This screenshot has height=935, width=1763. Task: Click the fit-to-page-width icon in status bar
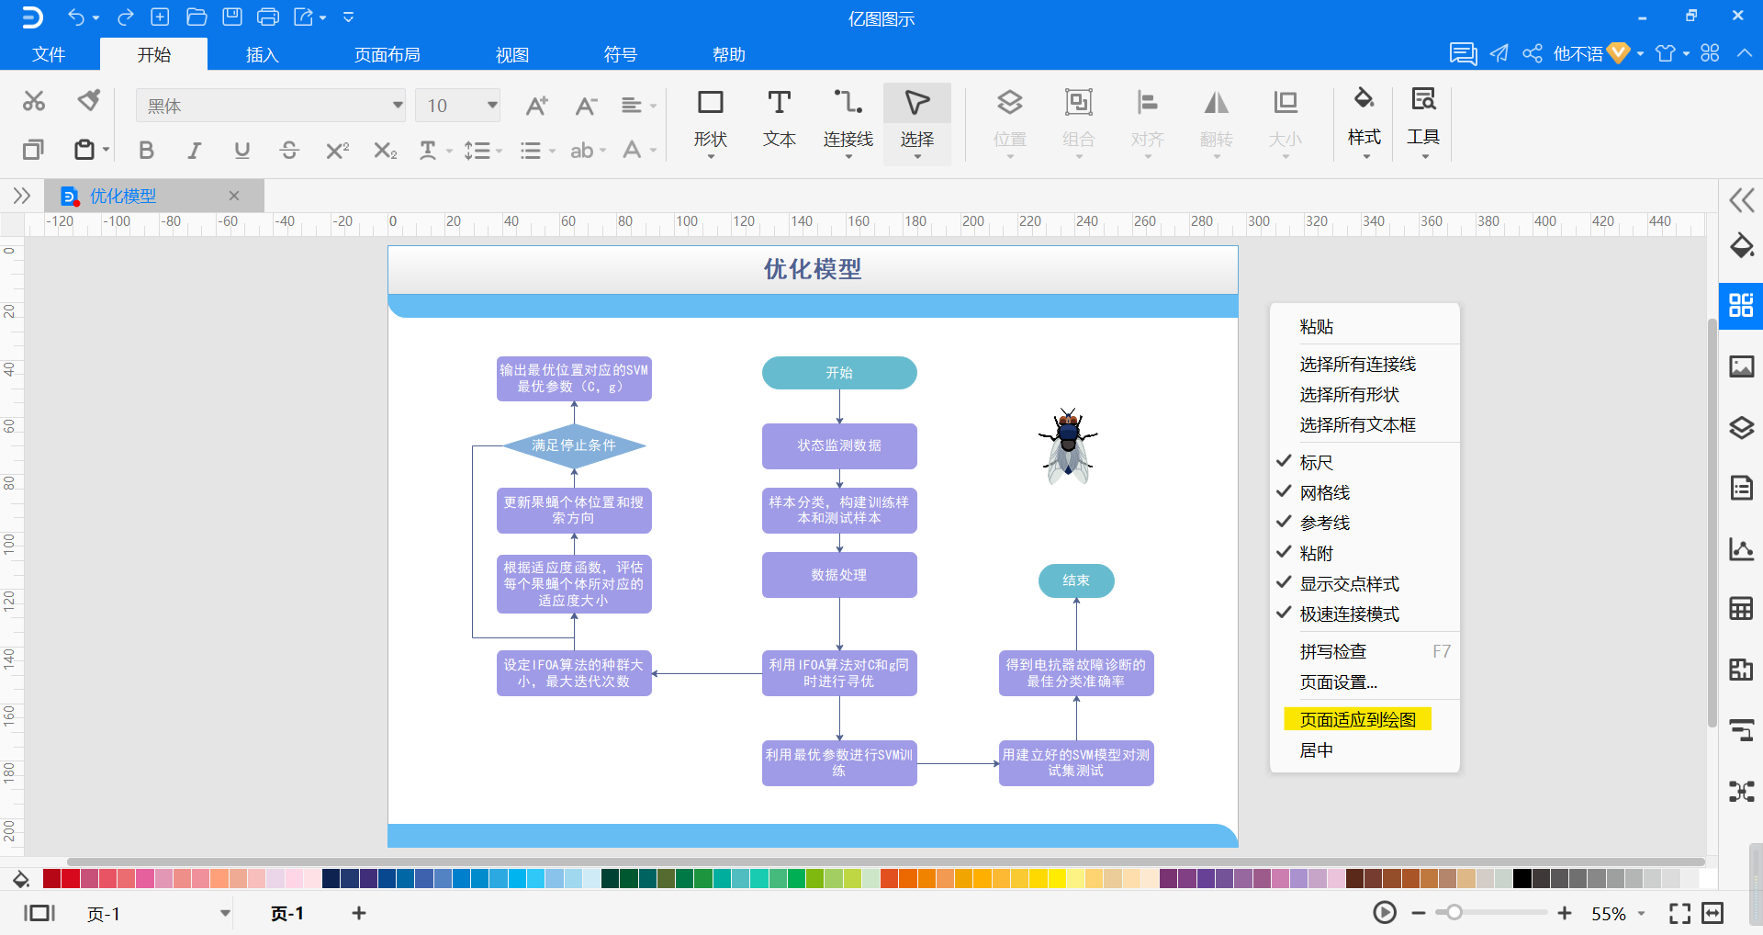click(x=1712, y=913)
